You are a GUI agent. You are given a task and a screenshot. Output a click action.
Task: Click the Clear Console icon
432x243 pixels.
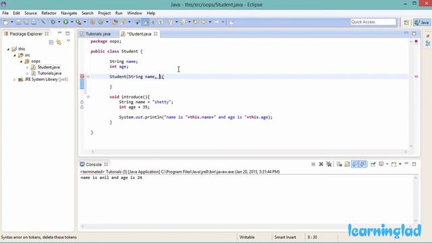340,164
